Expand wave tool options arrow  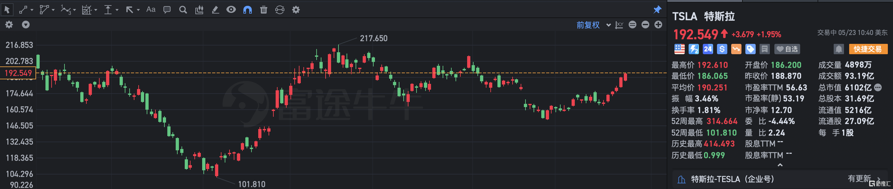click(x=74, y=10)
